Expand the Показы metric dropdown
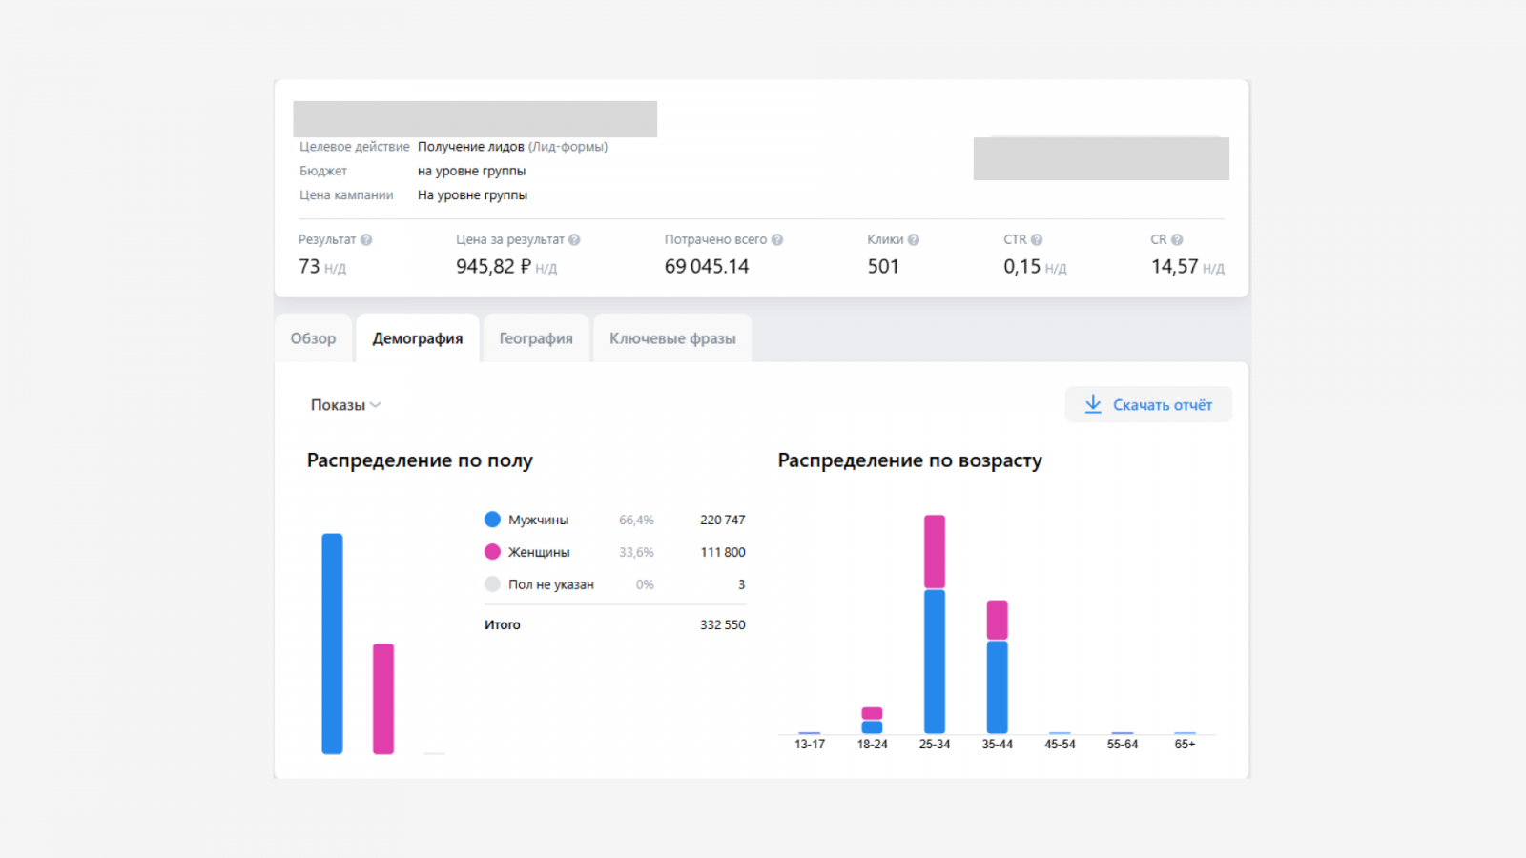1526x858 pixels. pyautogui.click(x=345, y=405)
